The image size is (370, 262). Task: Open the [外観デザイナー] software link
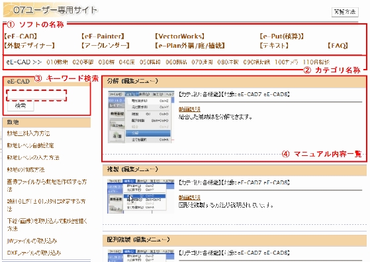click(x=30, y=45)
